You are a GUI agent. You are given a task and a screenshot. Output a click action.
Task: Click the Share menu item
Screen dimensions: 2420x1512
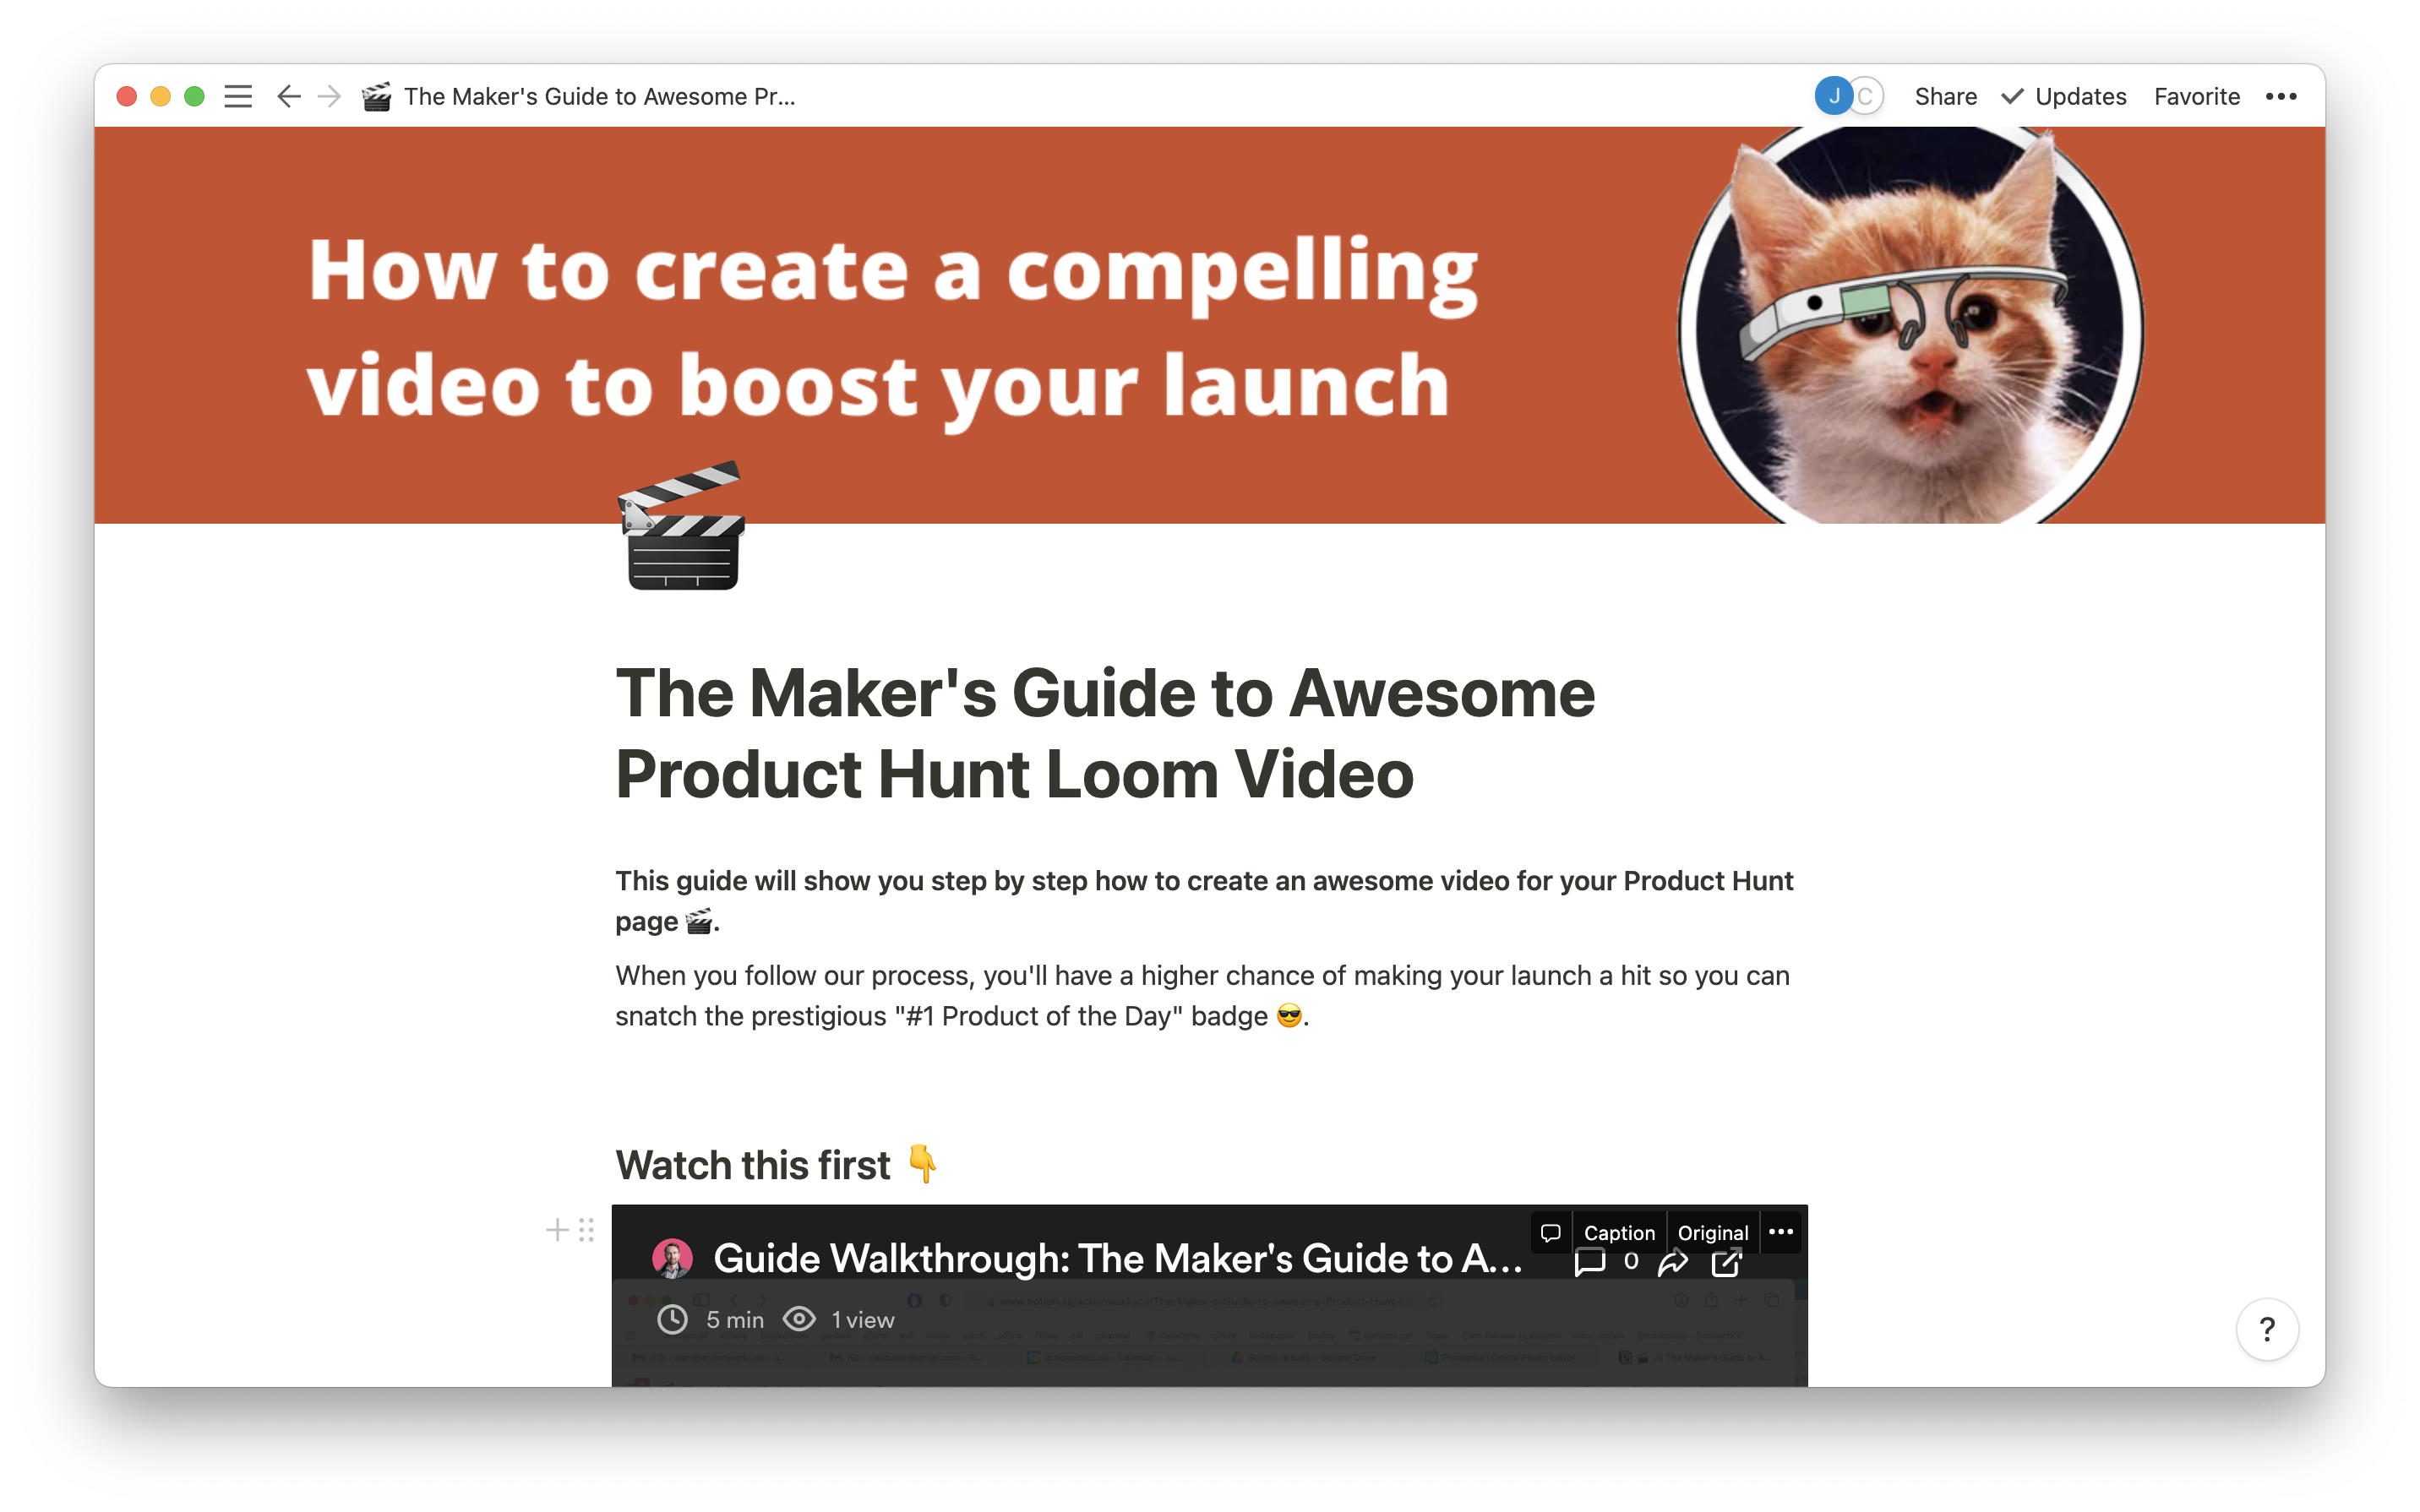(x=1944, y=95)
